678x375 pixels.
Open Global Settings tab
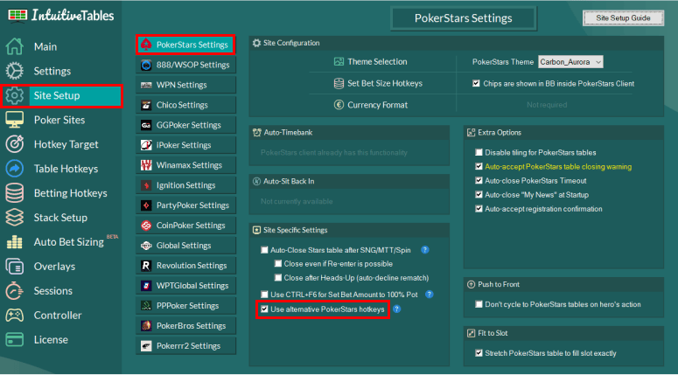(x=186, y=246)
